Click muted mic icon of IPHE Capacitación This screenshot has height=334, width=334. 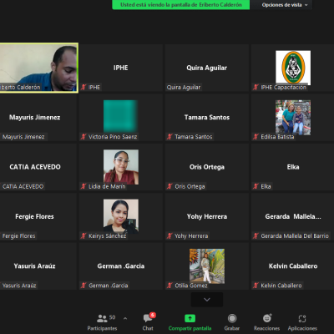tap(256, 87)
